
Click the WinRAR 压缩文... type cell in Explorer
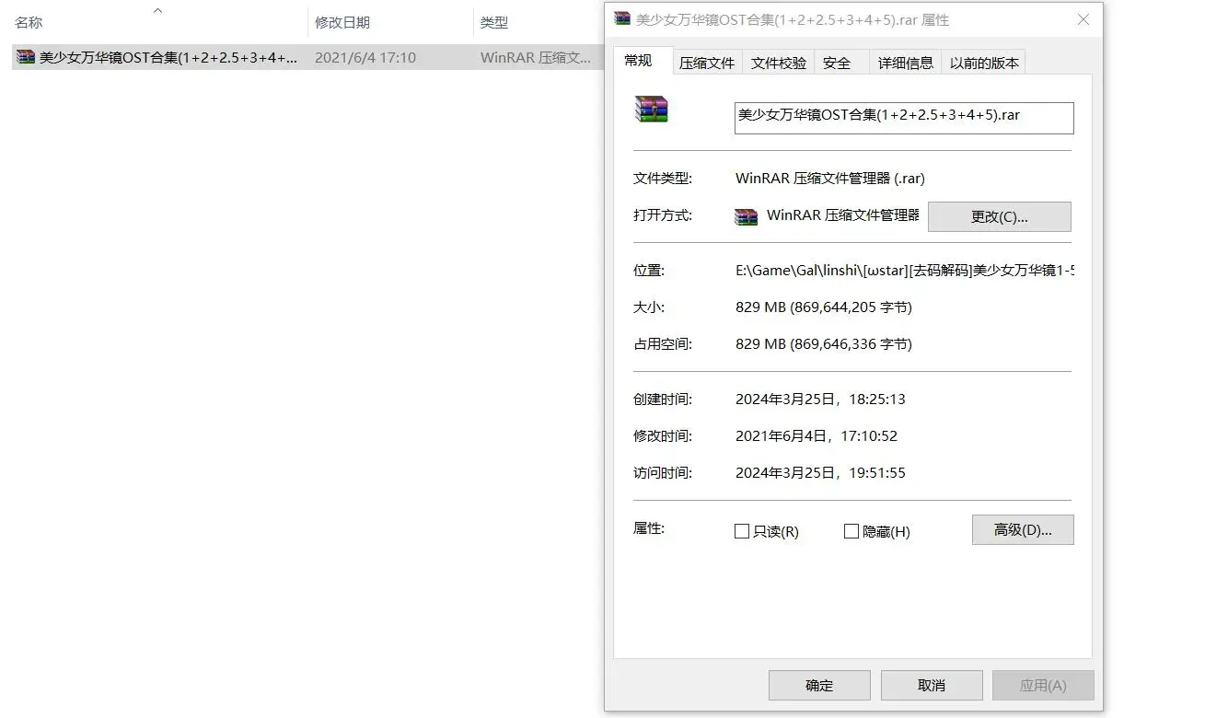[x=536, y=57]
